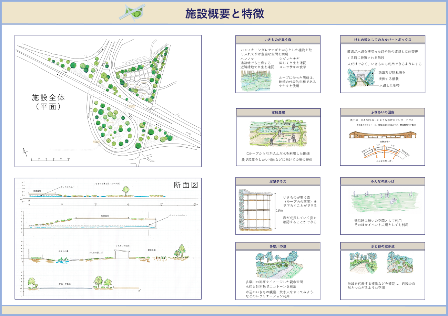Click the 施設概要と特徴 main title
Screen dimensions: 448x316
[x=224, y=14]
